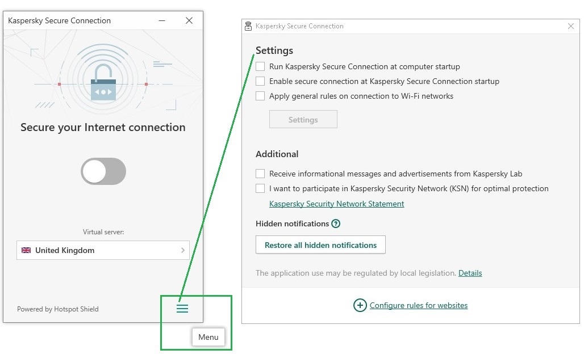
Task: Close the Settings window
Action: click(x=570, y=26)
